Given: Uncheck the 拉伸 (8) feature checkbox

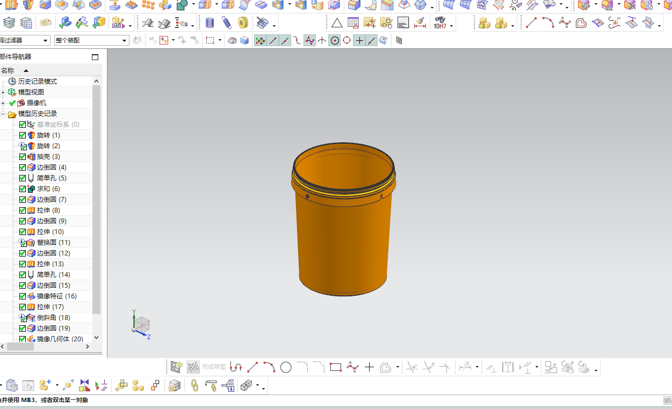Looking at the screenshot, I should coord(23,210).
